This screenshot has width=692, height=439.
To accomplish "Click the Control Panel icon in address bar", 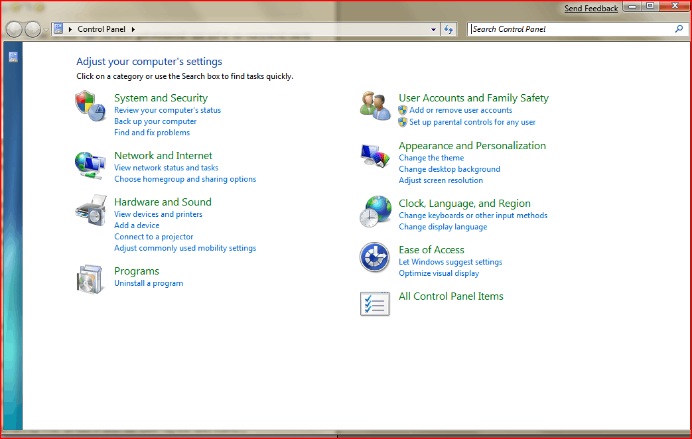I will (x=58, y=29).
